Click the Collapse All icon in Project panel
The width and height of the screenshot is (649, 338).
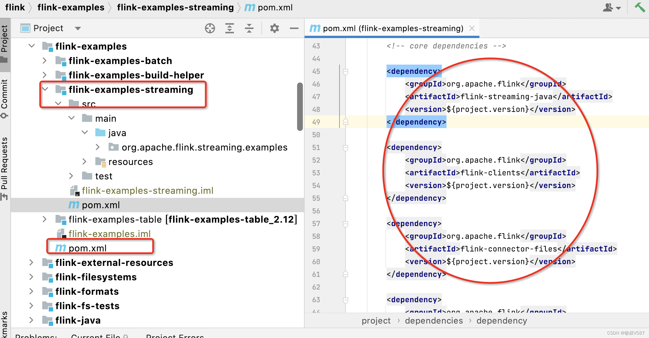point(249,28)
